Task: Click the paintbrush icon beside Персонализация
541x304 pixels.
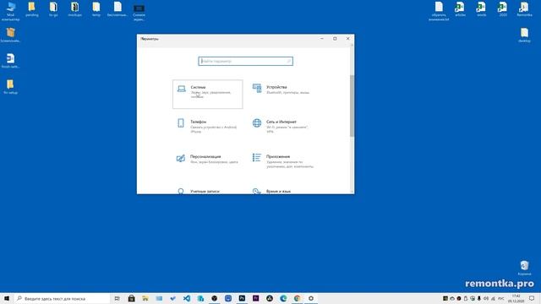Action: click(x=181, y=158)
